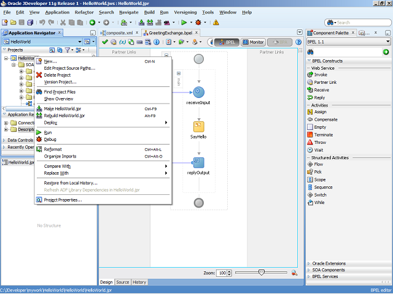This screenshot has height=294, width=393.
Task: Toggle the Monitor view button
Action: (x=254, y=42)
